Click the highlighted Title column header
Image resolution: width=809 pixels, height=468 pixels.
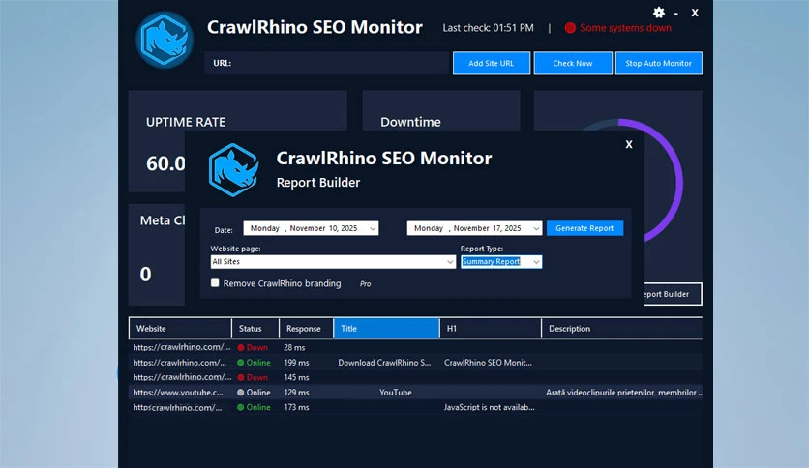[x=386, y=329]
